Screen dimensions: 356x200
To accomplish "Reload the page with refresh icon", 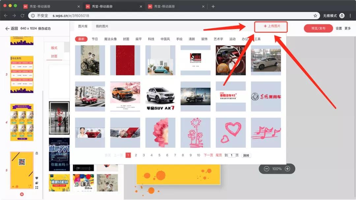I will click(22, 16).
